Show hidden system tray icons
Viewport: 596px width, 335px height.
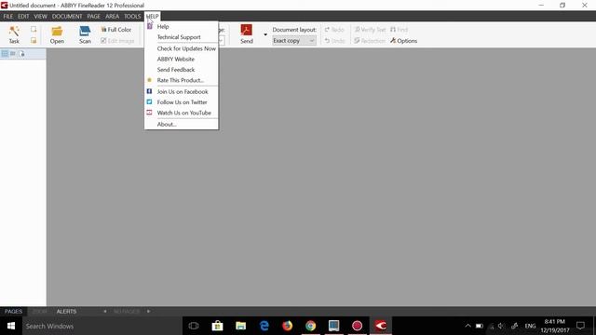[x=467, y=326]
